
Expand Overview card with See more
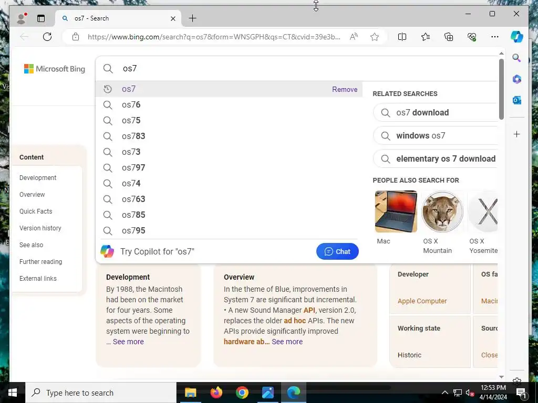click(287, 342)
